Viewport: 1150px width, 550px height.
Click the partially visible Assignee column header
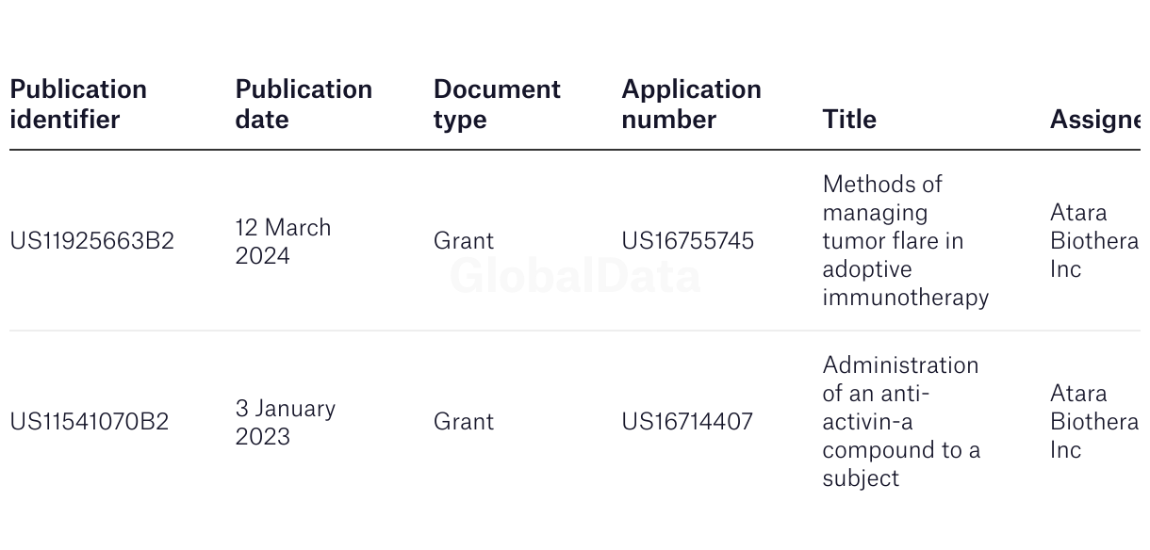[1094, 119]
